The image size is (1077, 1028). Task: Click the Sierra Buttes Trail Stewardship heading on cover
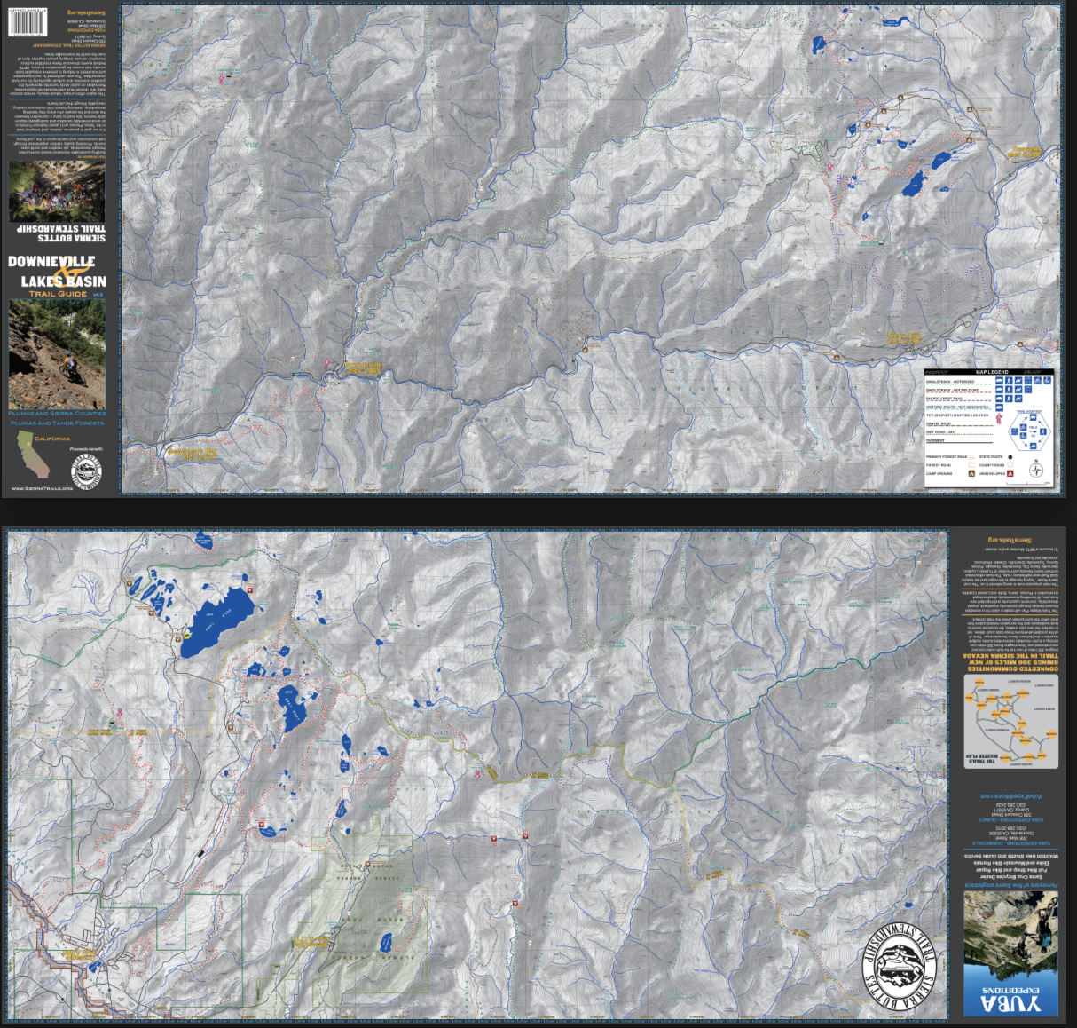click(60, 233)
